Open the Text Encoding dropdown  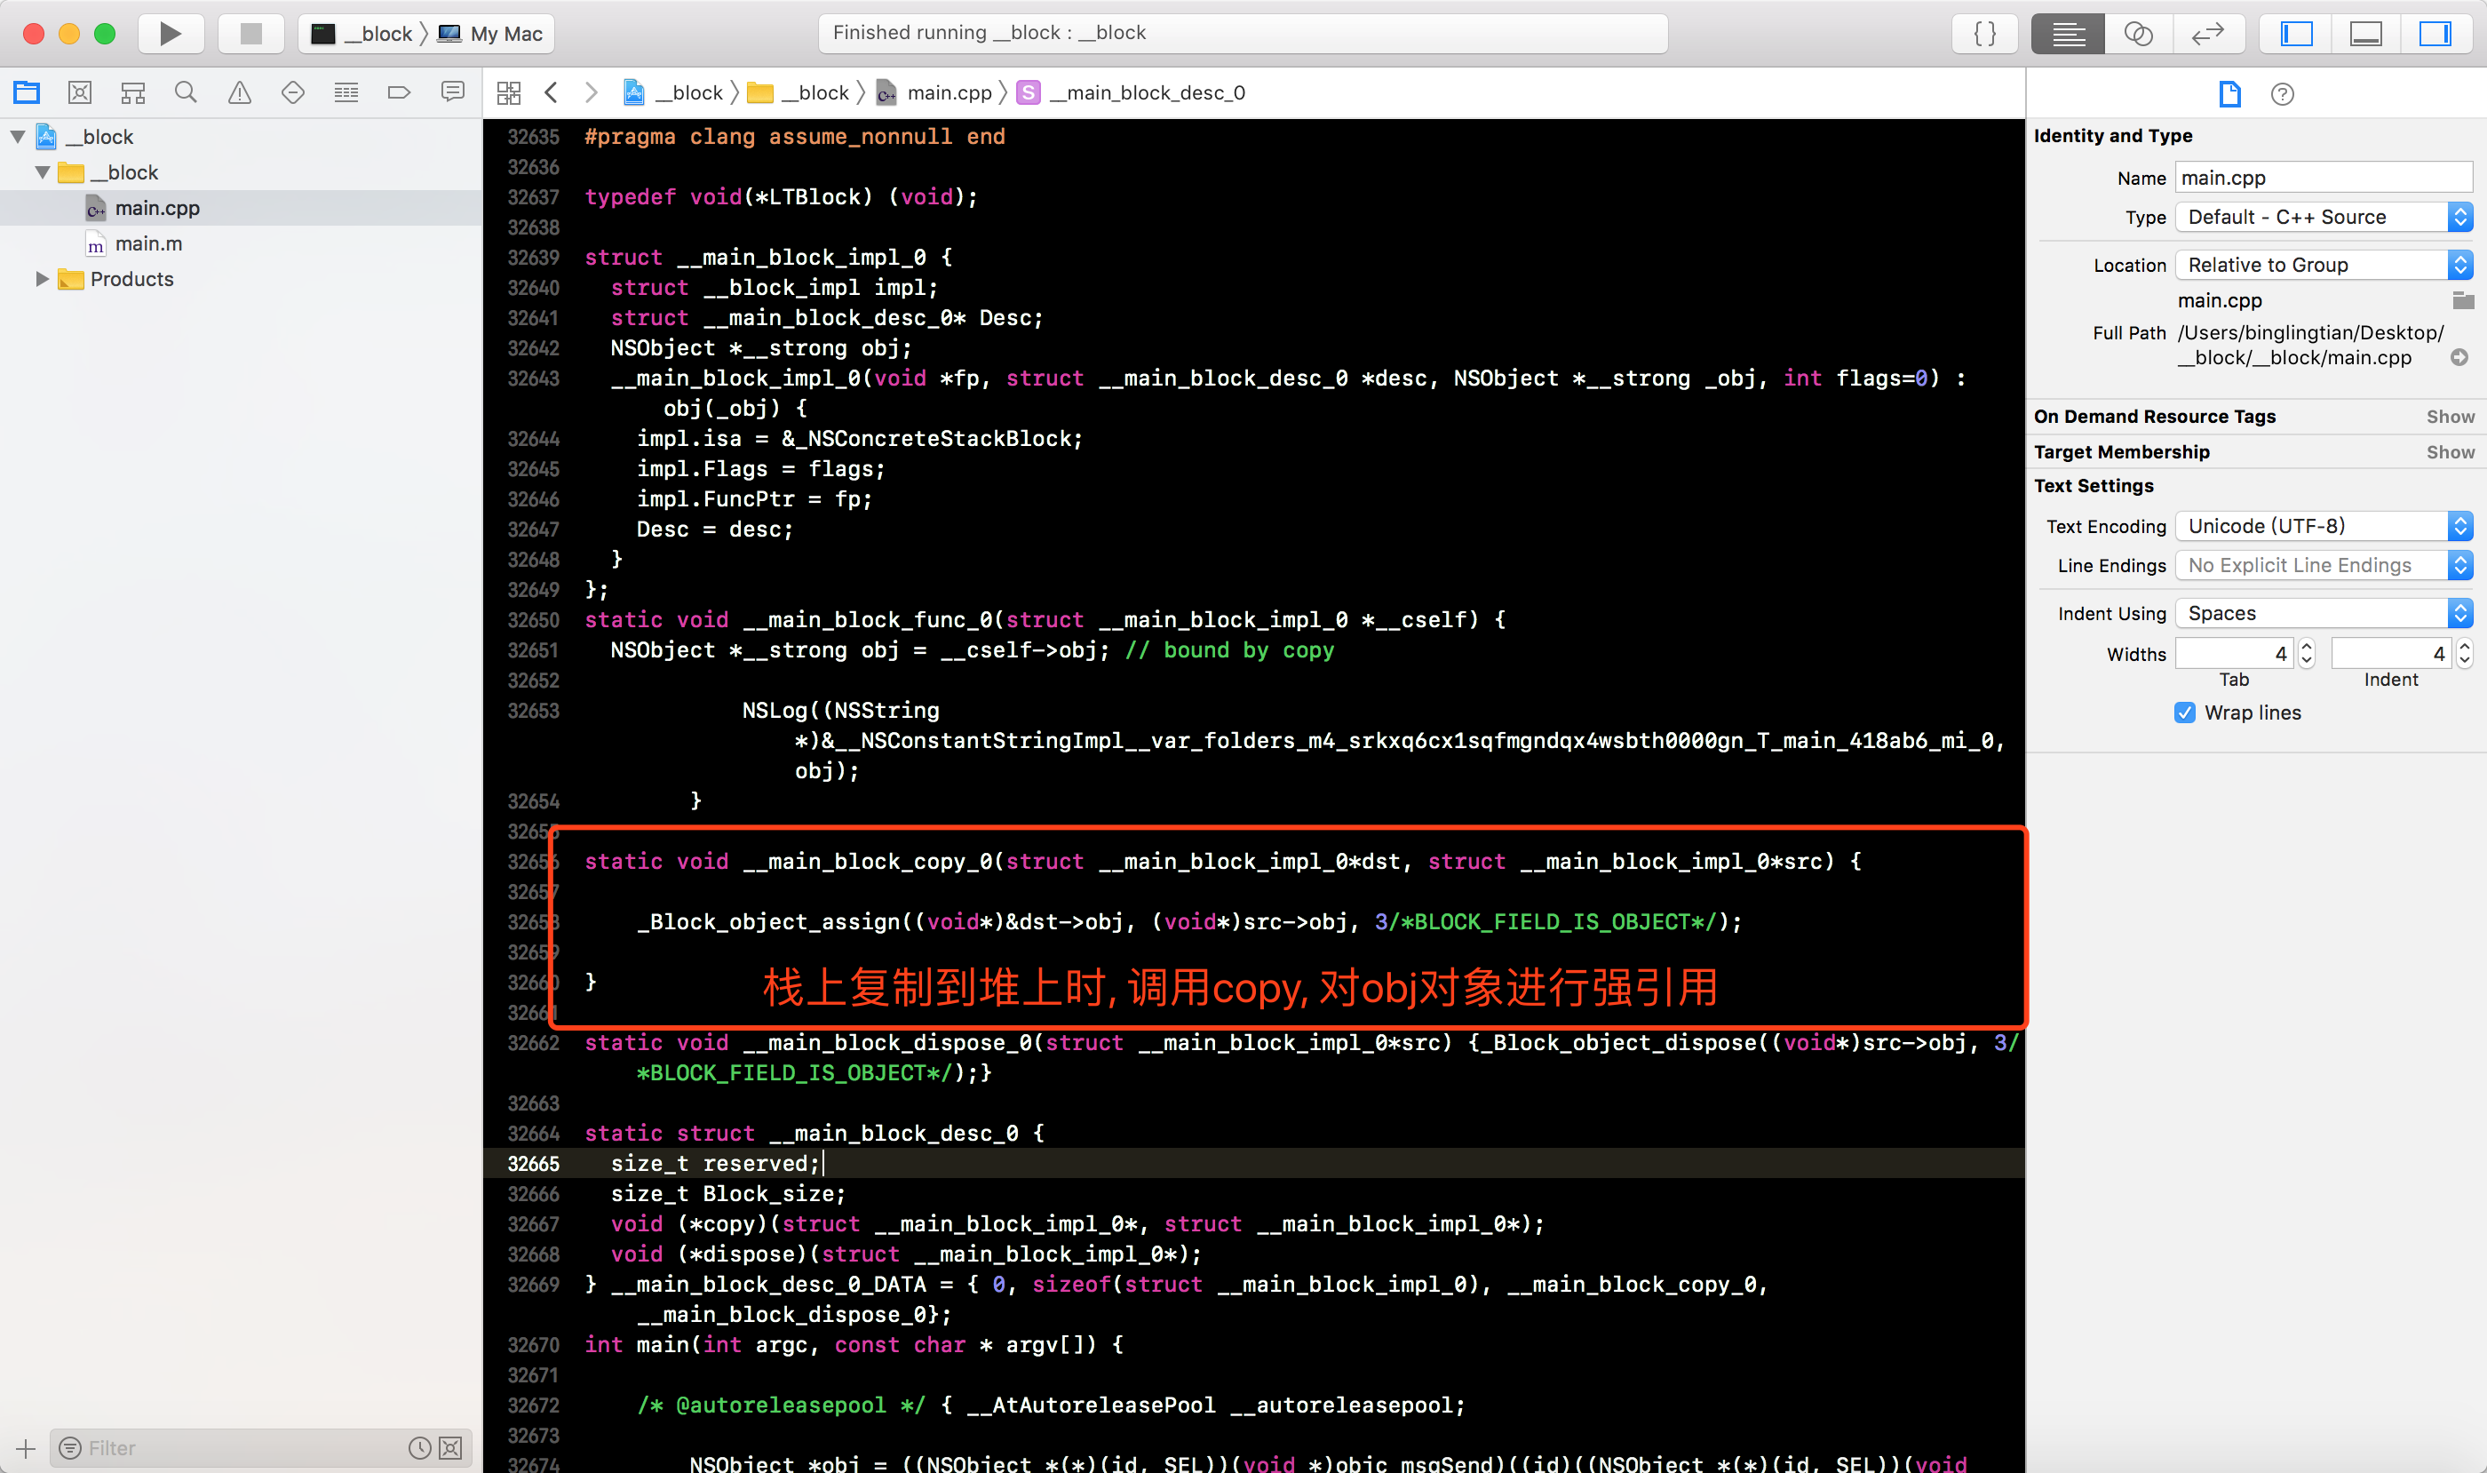(x=2324, y=526)
